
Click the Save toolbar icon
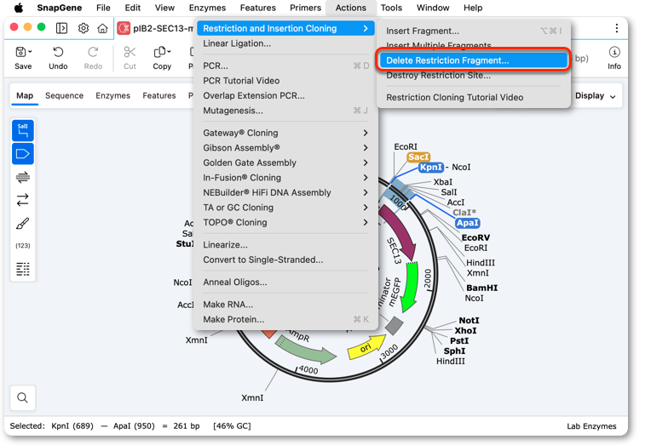coord(20,52)
